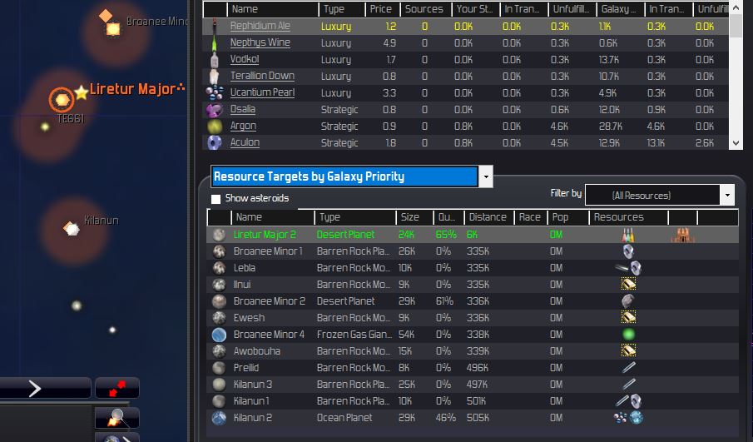This screenshot has width=753, height=442.
Task: Open the Aculon resource link
Action: (245, 142)
